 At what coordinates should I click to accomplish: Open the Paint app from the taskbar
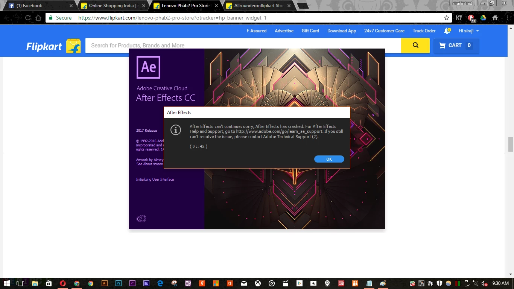(x=383, y=283)
